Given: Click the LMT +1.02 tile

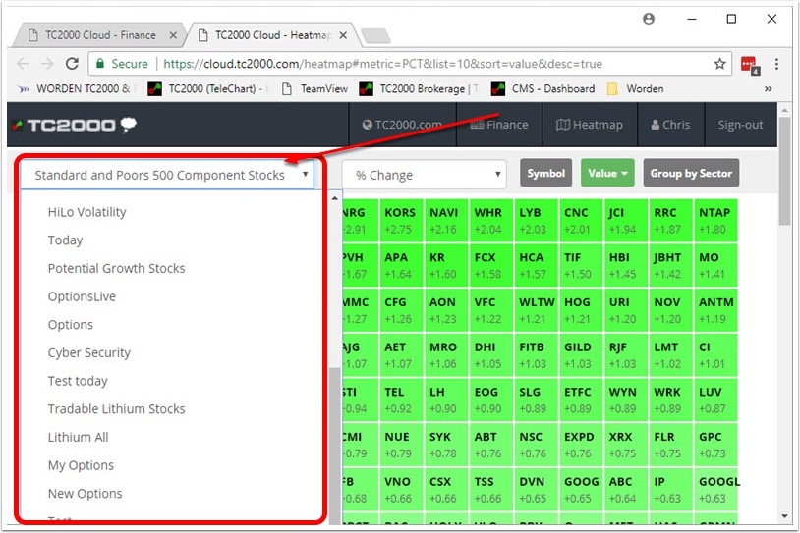Looking at the screenshot, I should tap(670, 355).
